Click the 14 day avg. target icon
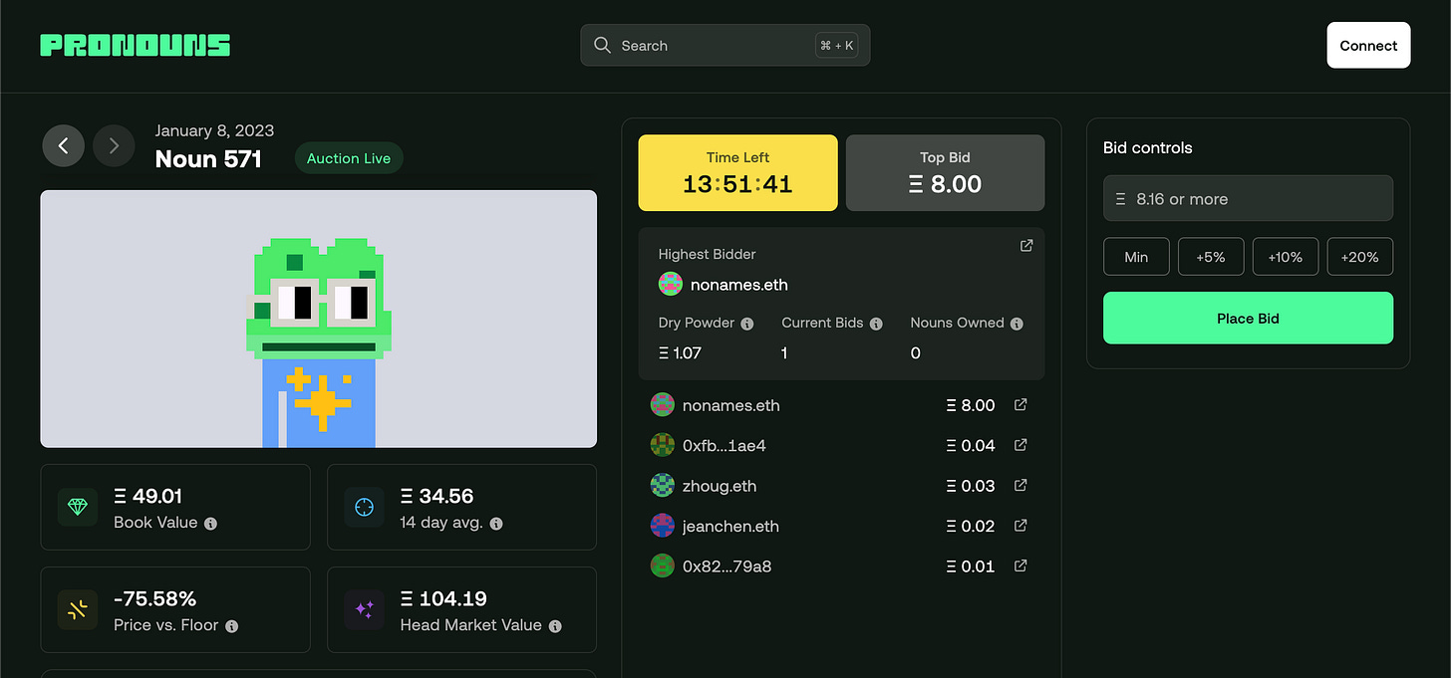Image resolution: width=1451 pixels, height=678 pixels. point(365,507)
